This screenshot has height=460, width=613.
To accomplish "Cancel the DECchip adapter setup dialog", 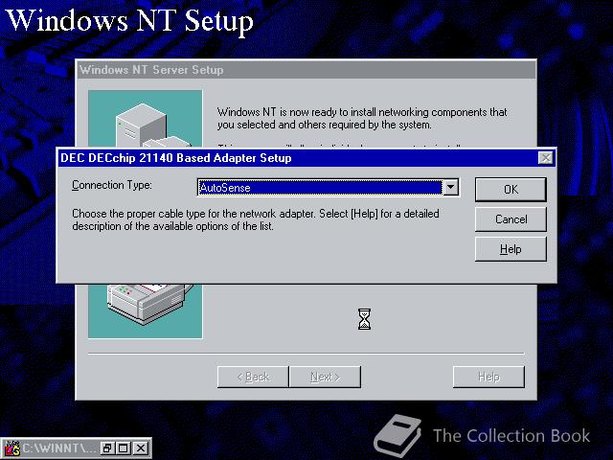I will pyautogui.click(x=511, y=219).
